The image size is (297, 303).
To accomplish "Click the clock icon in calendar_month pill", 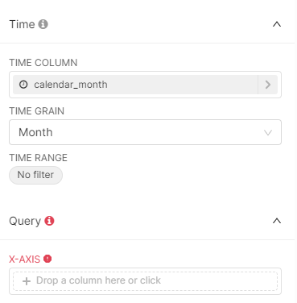I will tap(23, 85).
